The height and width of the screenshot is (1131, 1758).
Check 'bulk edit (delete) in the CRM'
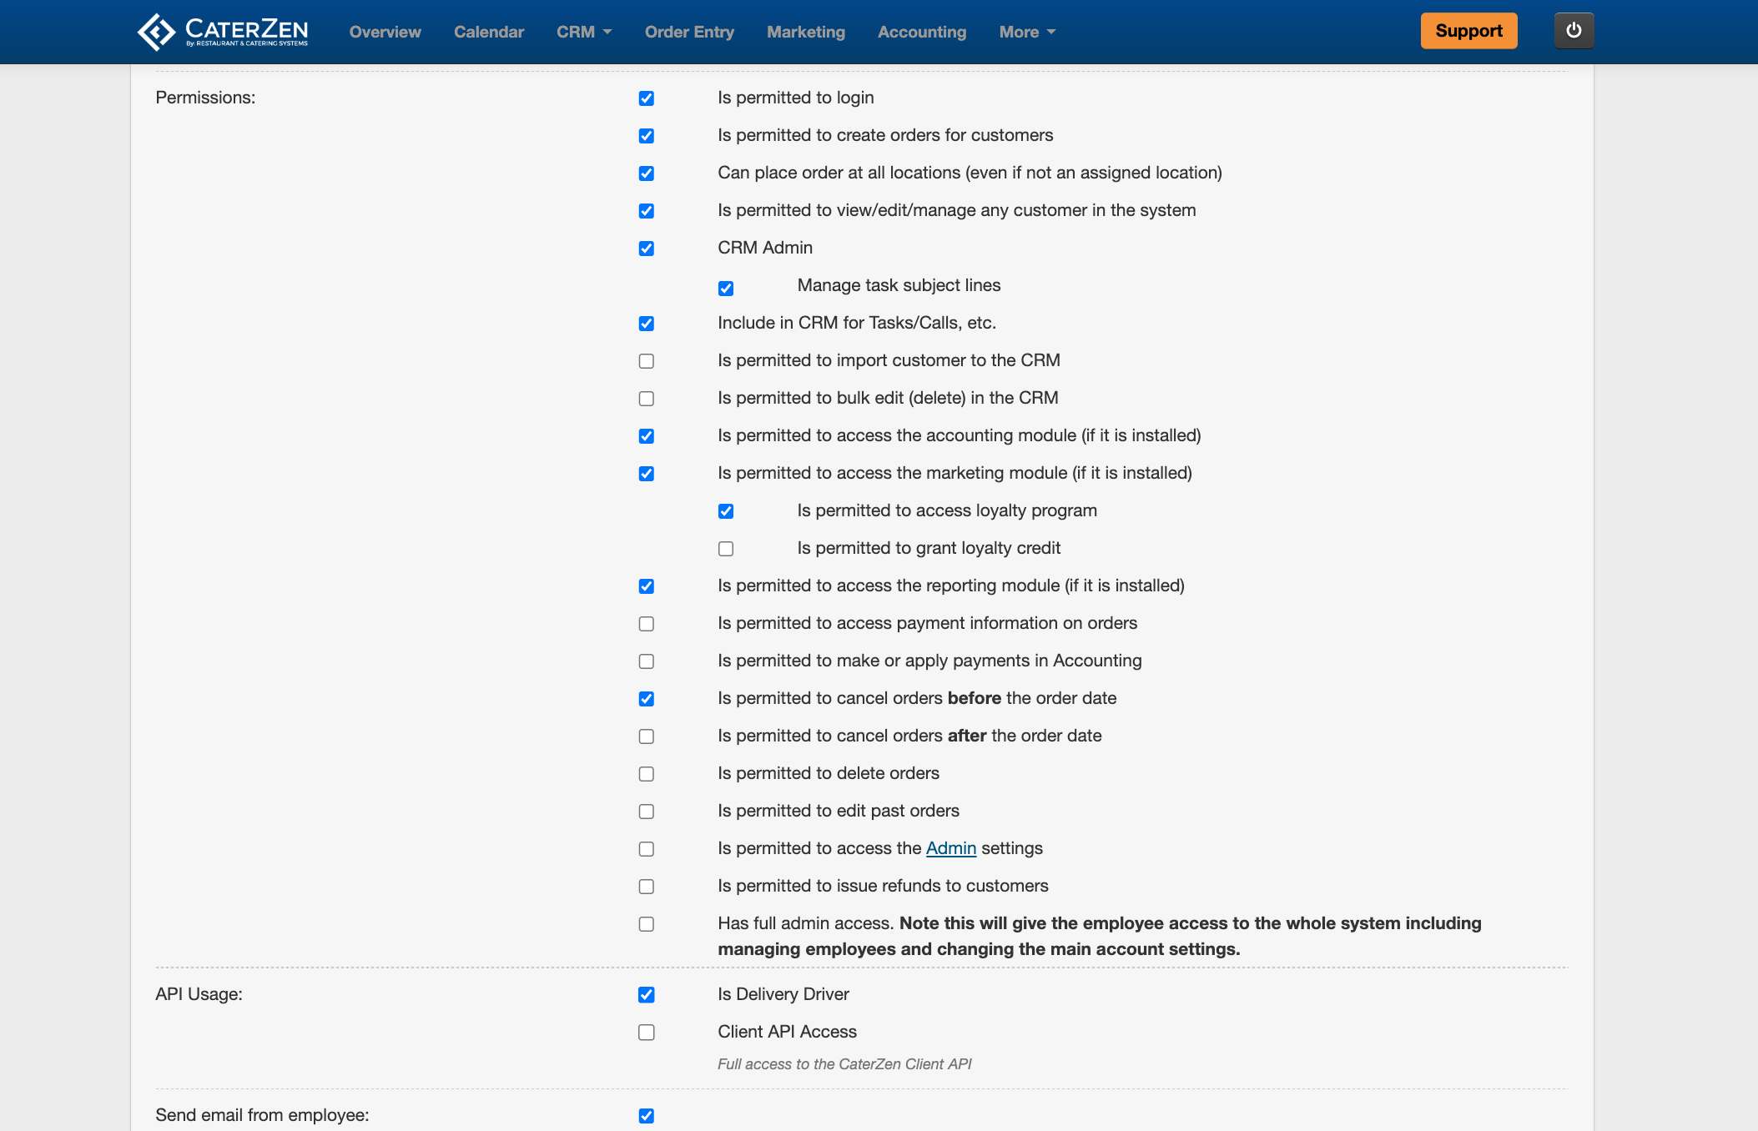coord(647,399)
